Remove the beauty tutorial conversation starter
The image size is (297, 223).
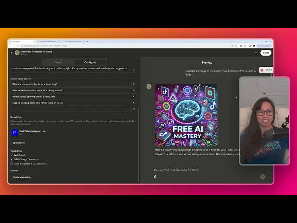point(134,90)
